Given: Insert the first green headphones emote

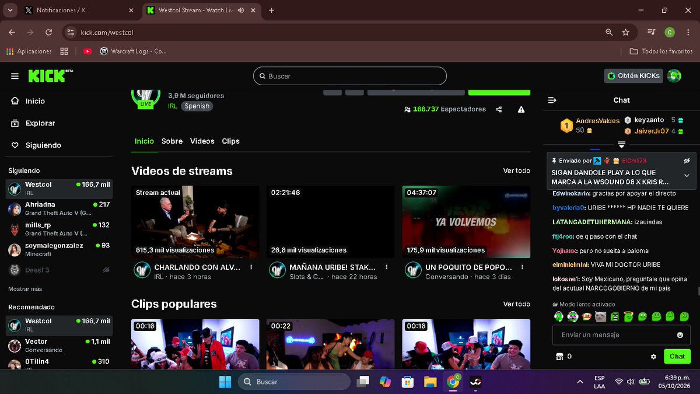Looking at the screenshot, I should [558, 317].
